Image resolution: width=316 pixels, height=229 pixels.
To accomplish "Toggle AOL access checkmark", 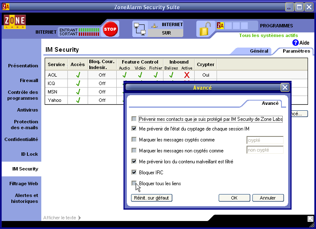I will pos(78,75).
